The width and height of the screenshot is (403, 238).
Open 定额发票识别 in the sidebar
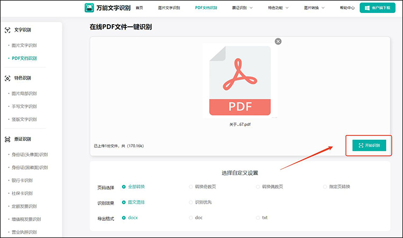pyautogui.click(x=24, y=206)
